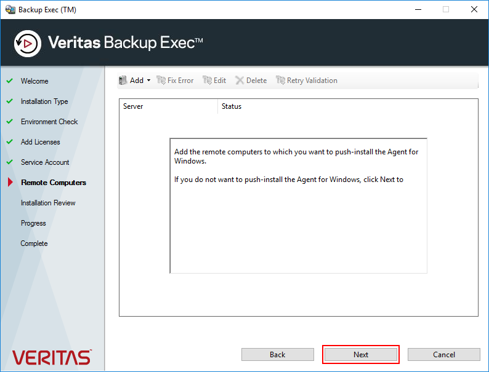489x372 pixels.
Task: Minimize the Backup Exec window
Action: pyautogui.click(x=418, y=10)
